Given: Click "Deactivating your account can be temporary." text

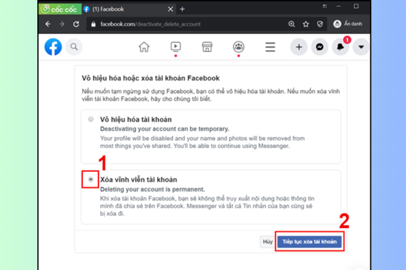Looking at the screenshot, I should pyautogui.click(x=165, y=129).
